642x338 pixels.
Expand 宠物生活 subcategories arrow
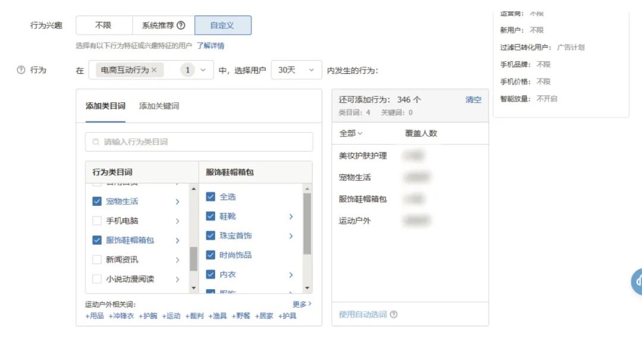point(177,202)
